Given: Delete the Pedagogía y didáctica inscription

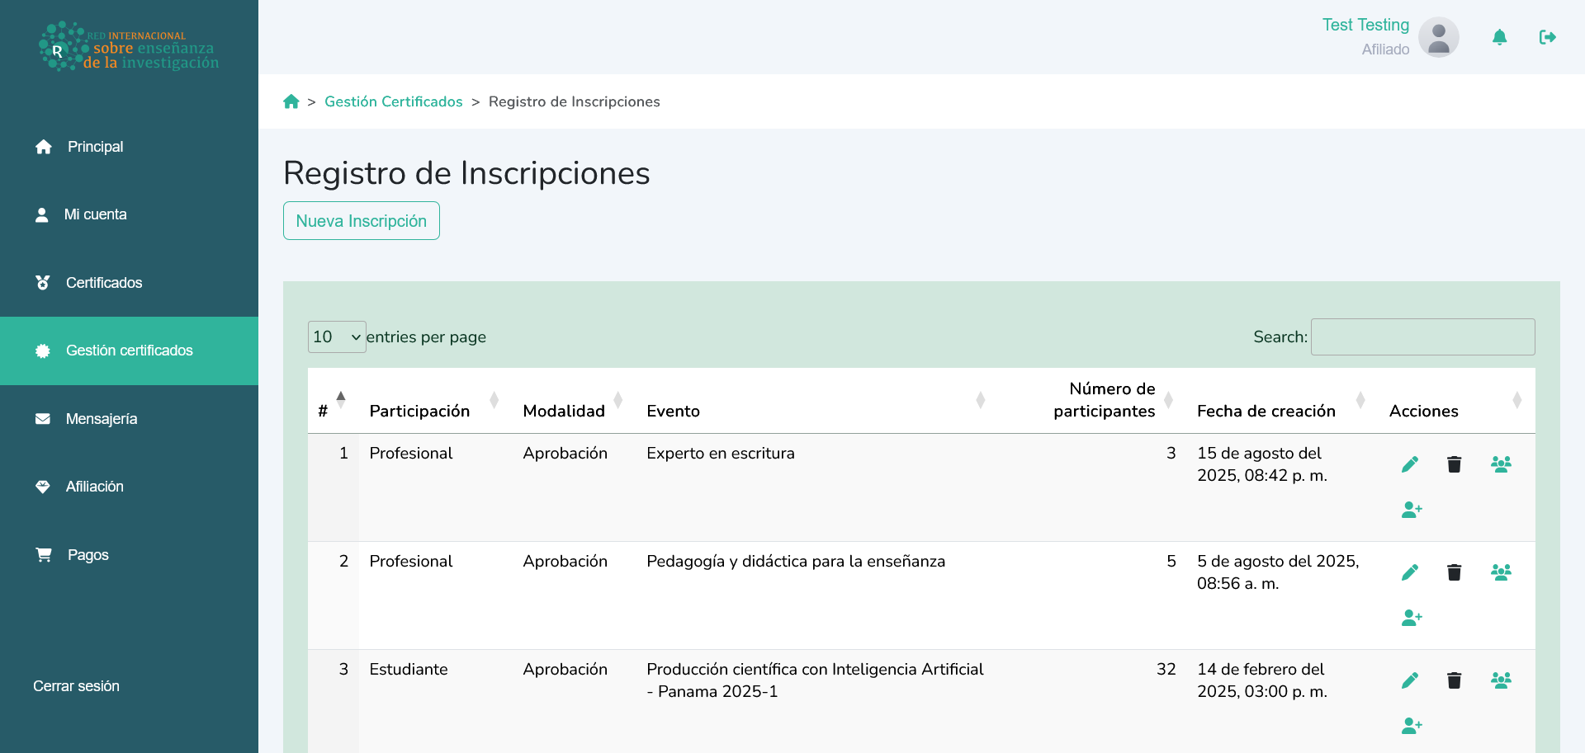Looking at the screenshot, I should click(1454, 572).
